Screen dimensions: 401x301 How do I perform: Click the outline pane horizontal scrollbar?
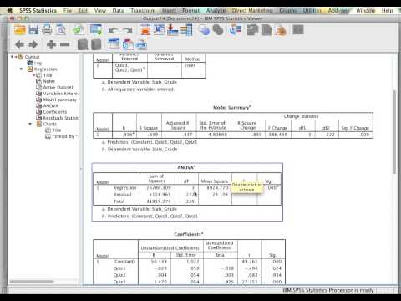(x=32, y=282)
